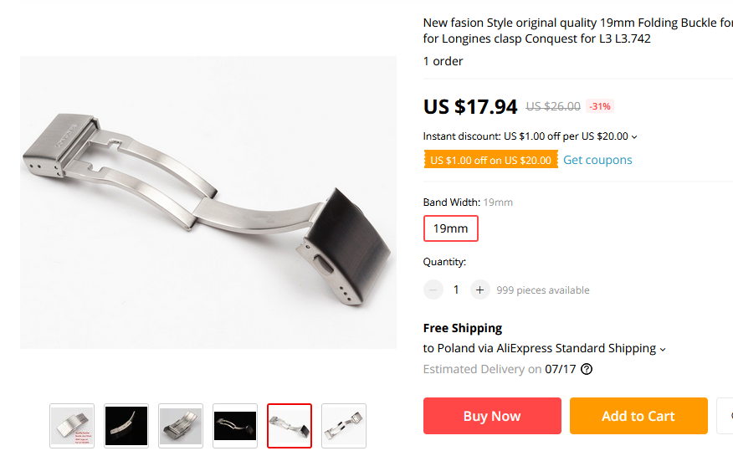Click the Add to Cart button

tap(638, 416)
